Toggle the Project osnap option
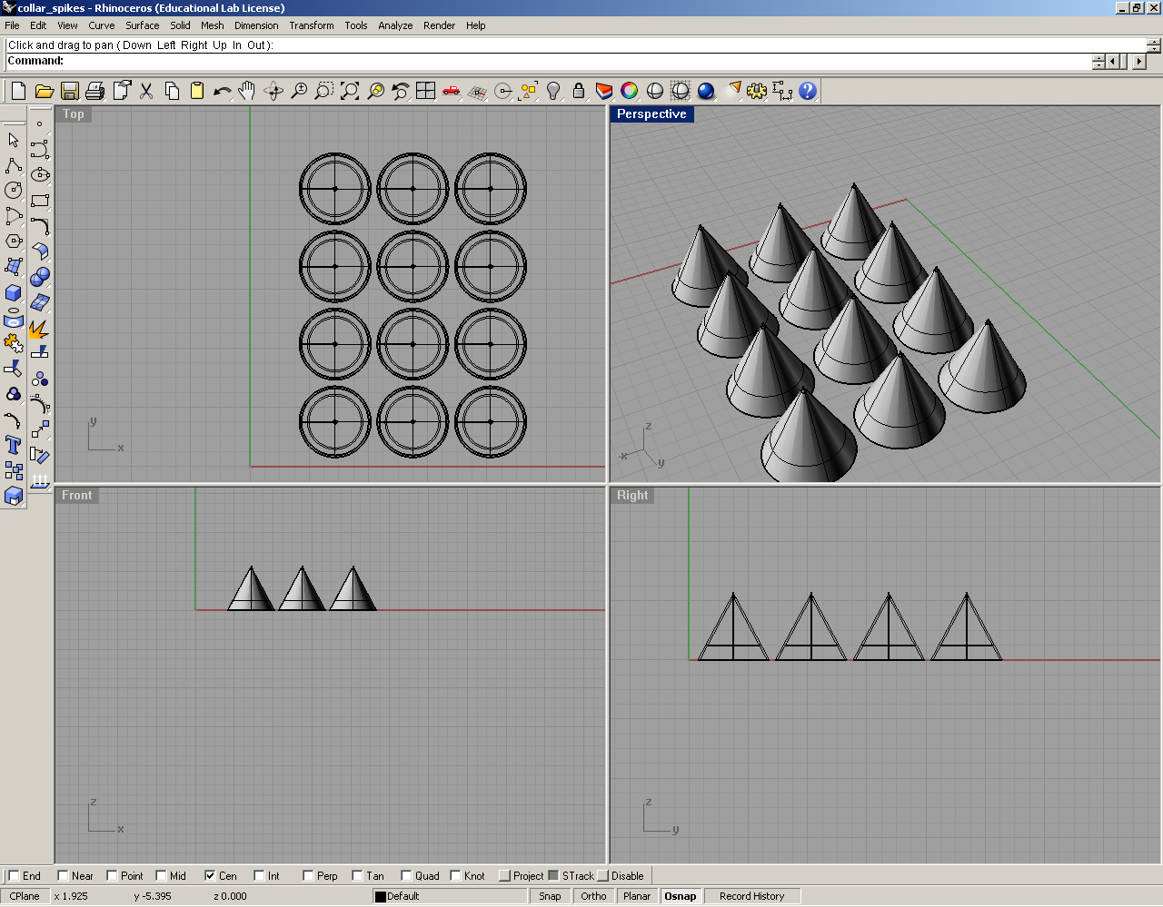This screenshot has height=907, width=1163. tap(504, 876)
